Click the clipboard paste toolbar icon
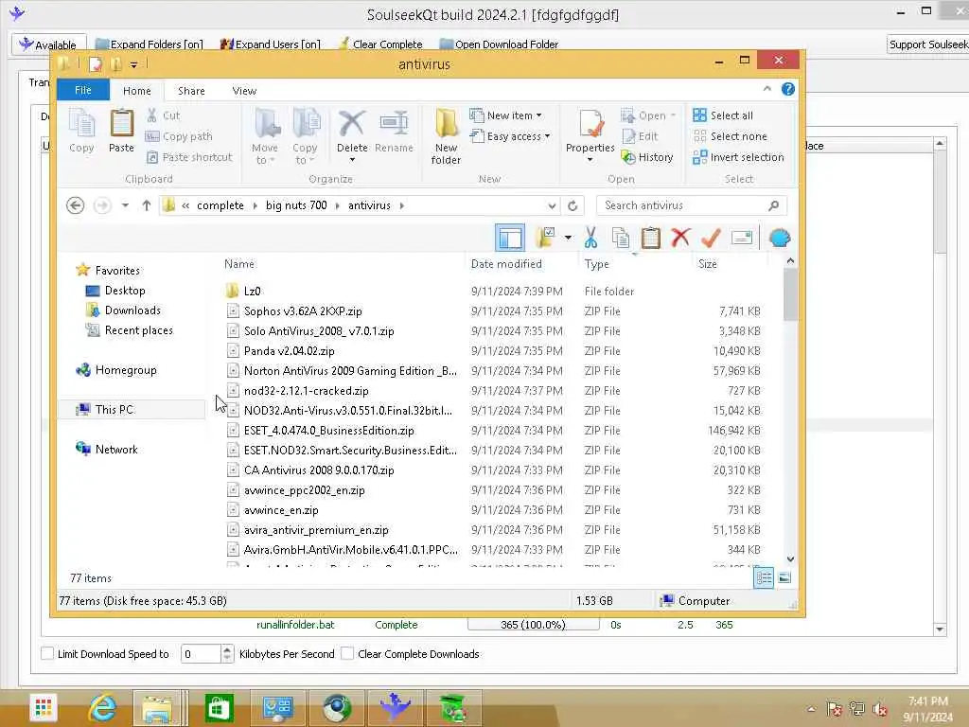 (650, 238)
